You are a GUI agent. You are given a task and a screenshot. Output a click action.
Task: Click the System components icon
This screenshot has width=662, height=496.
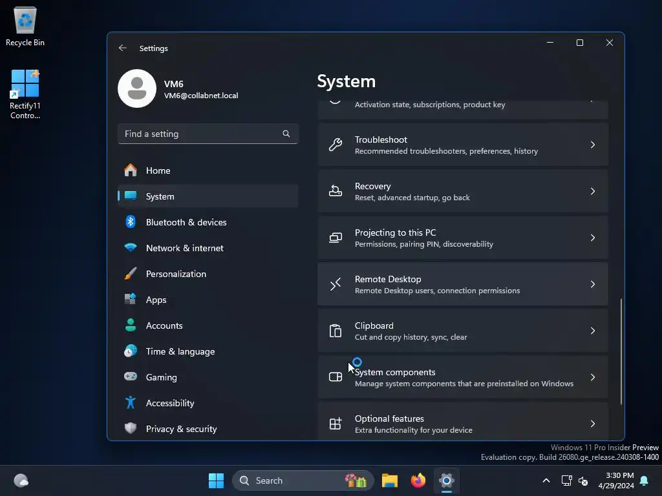click(x=336, y=377)
